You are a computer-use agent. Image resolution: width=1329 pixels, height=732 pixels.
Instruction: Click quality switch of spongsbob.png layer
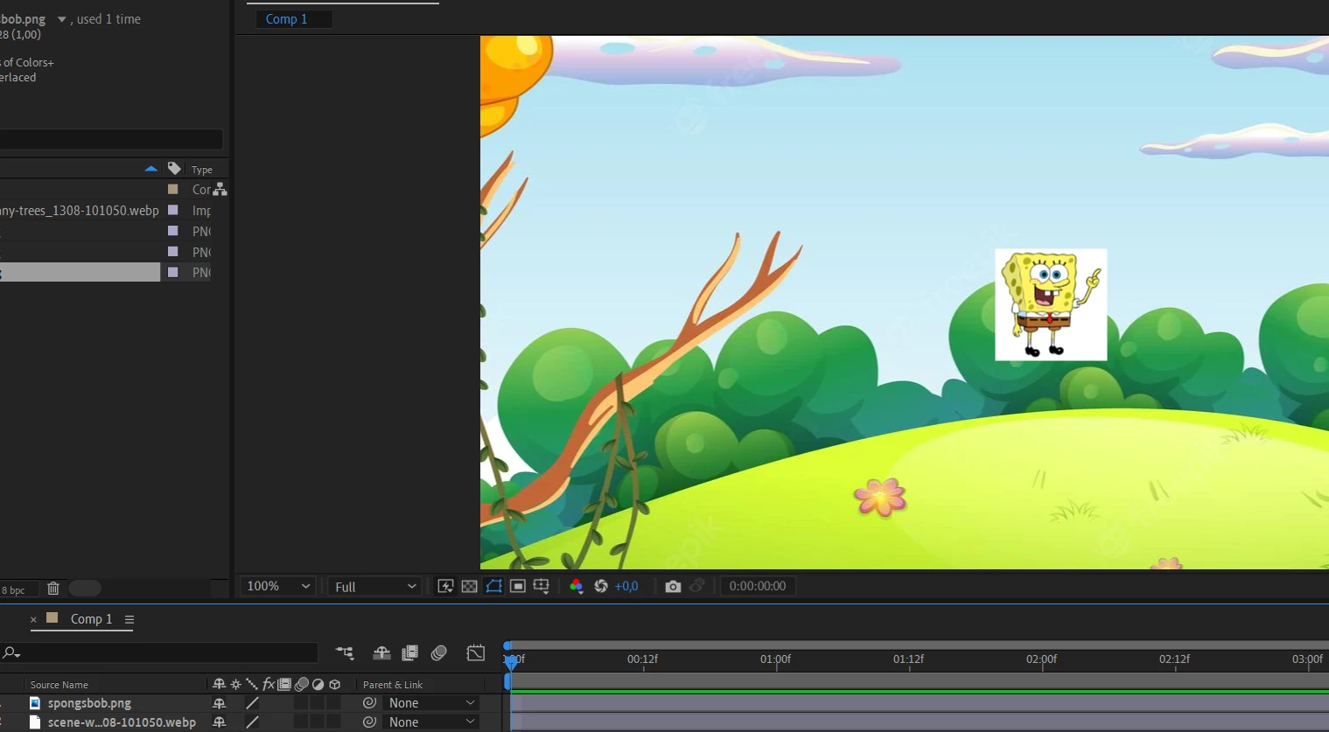click(252, 703)
